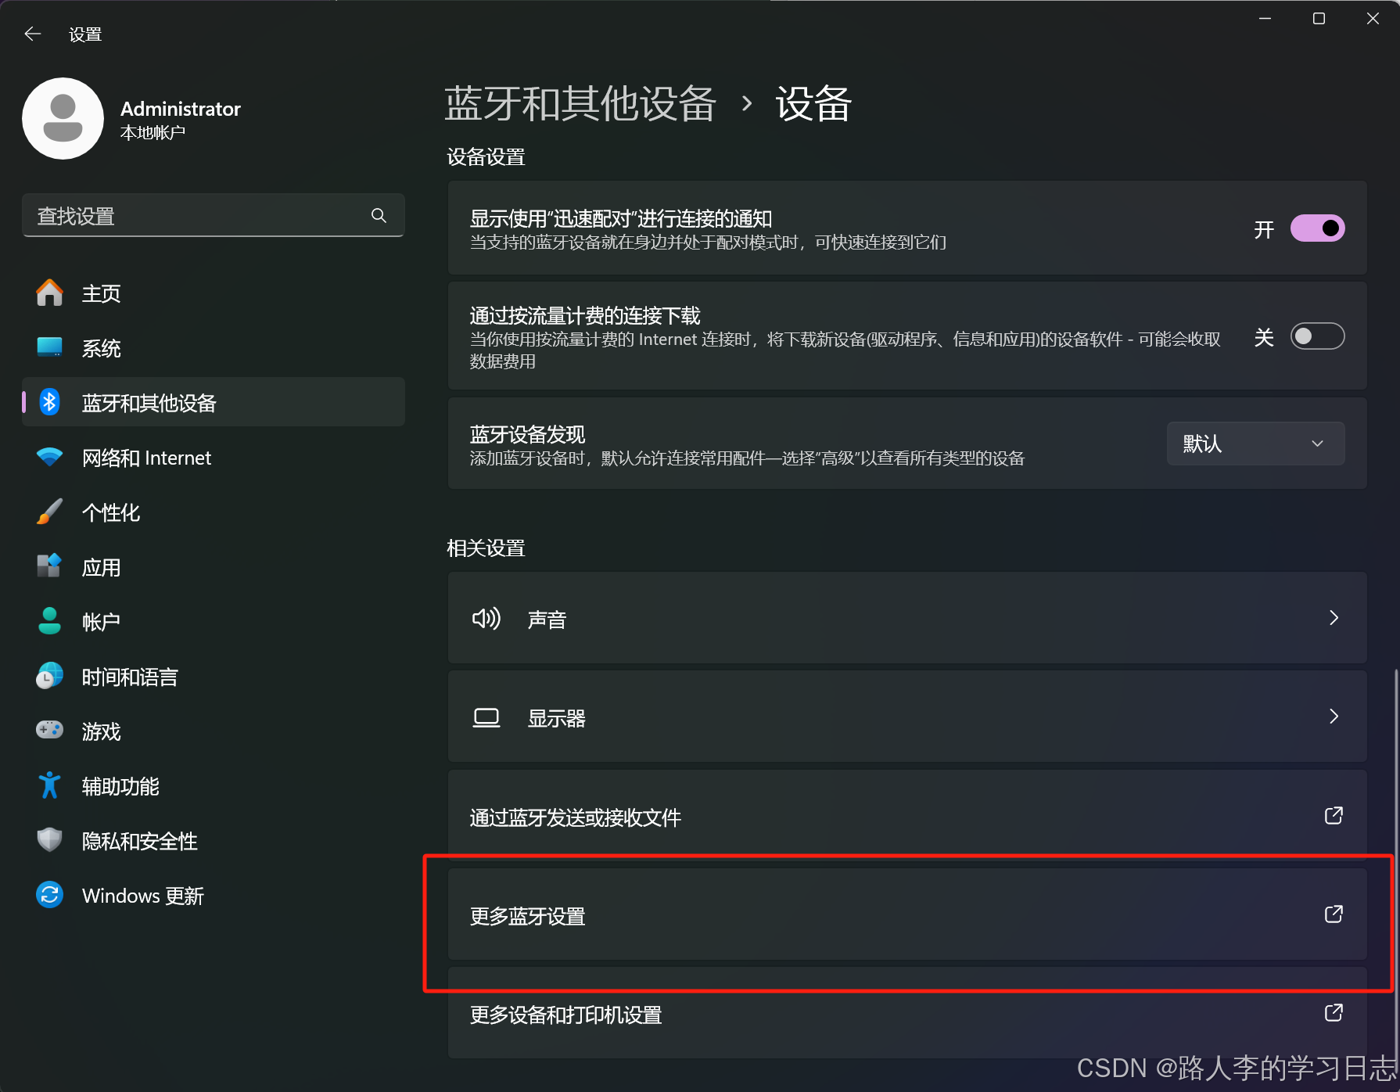Click the 通过按流量计费的连接下载 title
The image size is (1400, 1092).
tap(585, 315)
